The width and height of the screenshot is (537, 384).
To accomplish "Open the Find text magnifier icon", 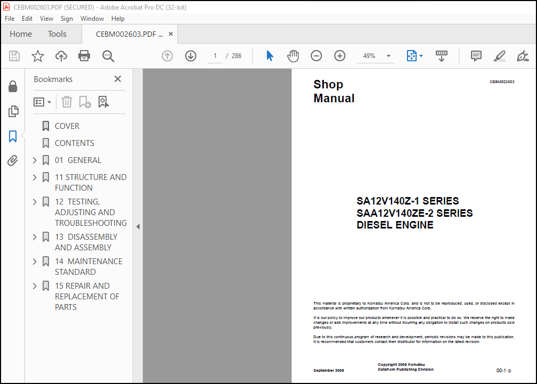I will [108, 56].
